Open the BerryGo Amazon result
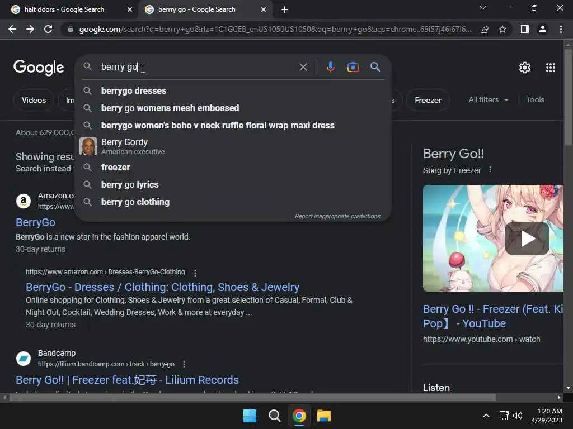 [x=35, y=222]
